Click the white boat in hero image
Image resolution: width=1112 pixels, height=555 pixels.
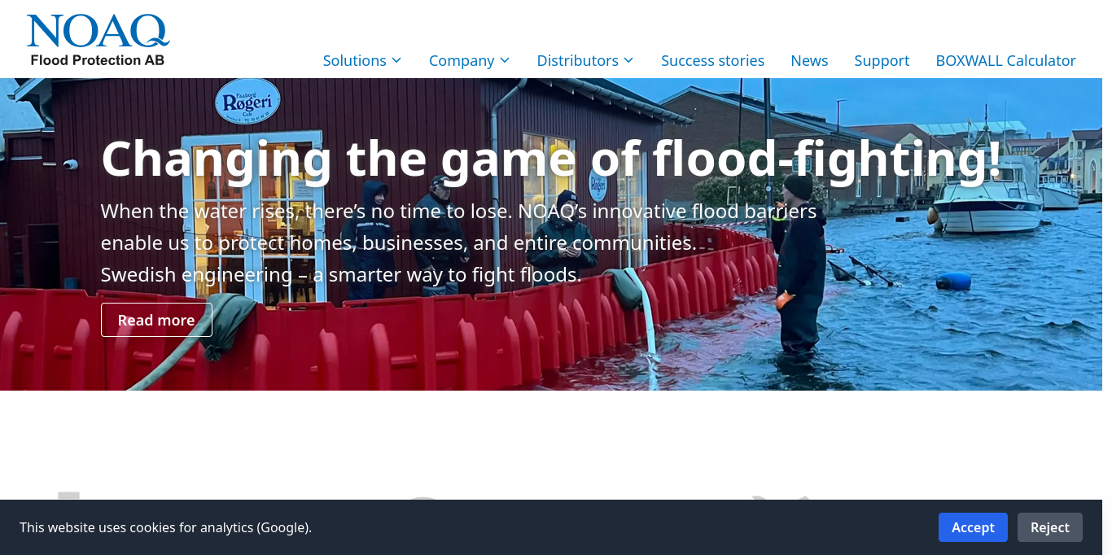986,203
